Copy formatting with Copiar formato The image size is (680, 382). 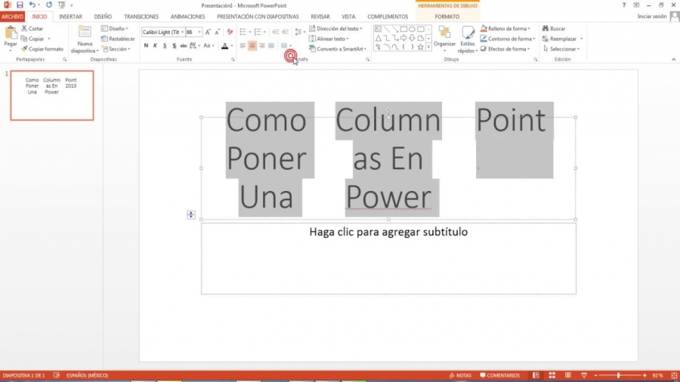point(42,49)
